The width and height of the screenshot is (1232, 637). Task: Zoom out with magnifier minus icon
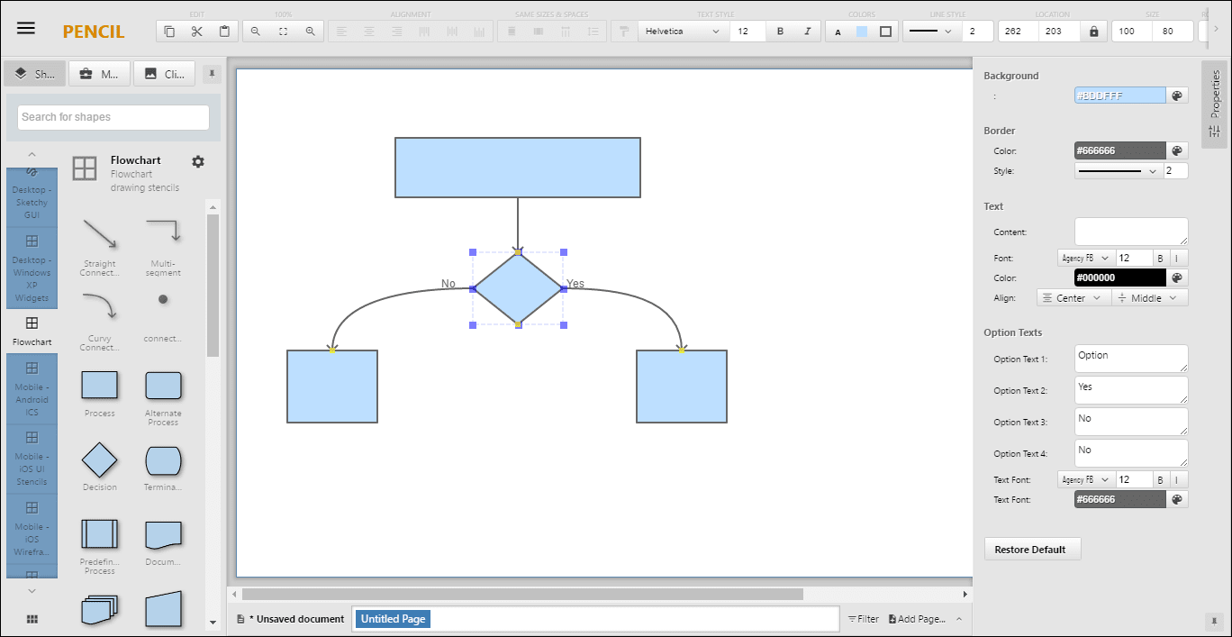[256, 32]
